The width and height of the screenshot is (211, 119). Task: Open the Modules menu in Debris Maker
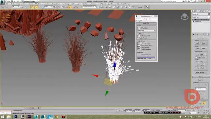coord(138,19)
